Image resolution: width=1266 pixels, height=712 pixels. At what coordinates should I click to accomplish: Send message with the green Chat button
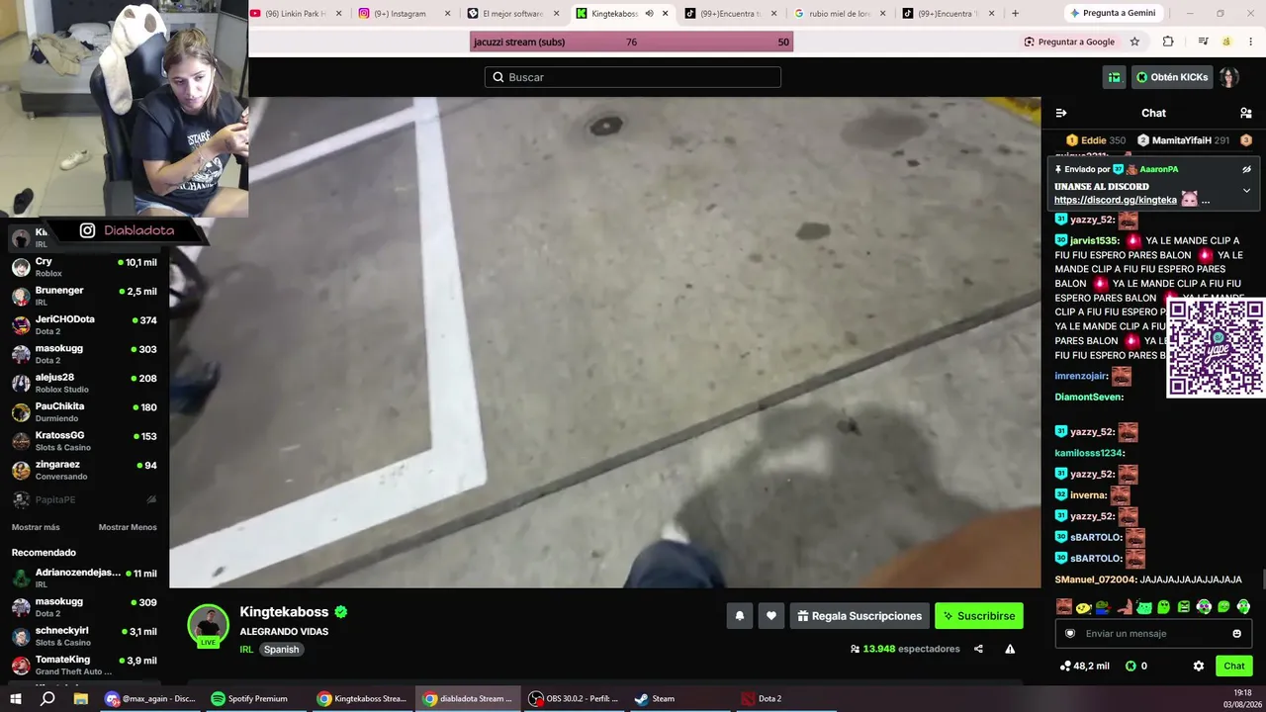point(1234,666)
